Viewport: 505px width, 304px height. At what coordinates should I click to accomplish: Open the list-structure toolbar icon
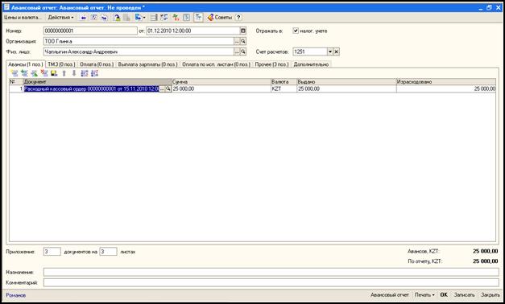[x=154, y=18]
